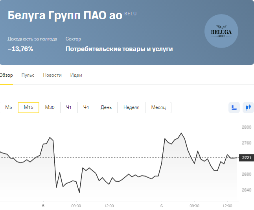Click the 2680 price axis label
The height and width of the screenshot is (210, 254).
pyautogui.click(x=247, y=174)
